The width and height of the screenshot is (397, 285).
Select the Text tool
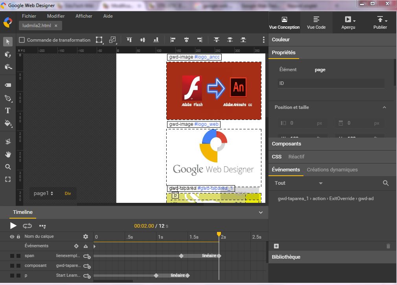click(x=8, y=110)
